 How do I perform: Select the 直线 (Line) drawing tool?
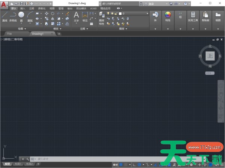pos(4,16)
